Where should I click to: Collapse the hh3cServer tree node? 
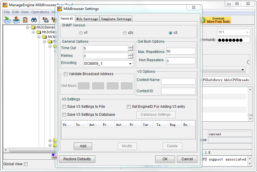coord(27,27)
